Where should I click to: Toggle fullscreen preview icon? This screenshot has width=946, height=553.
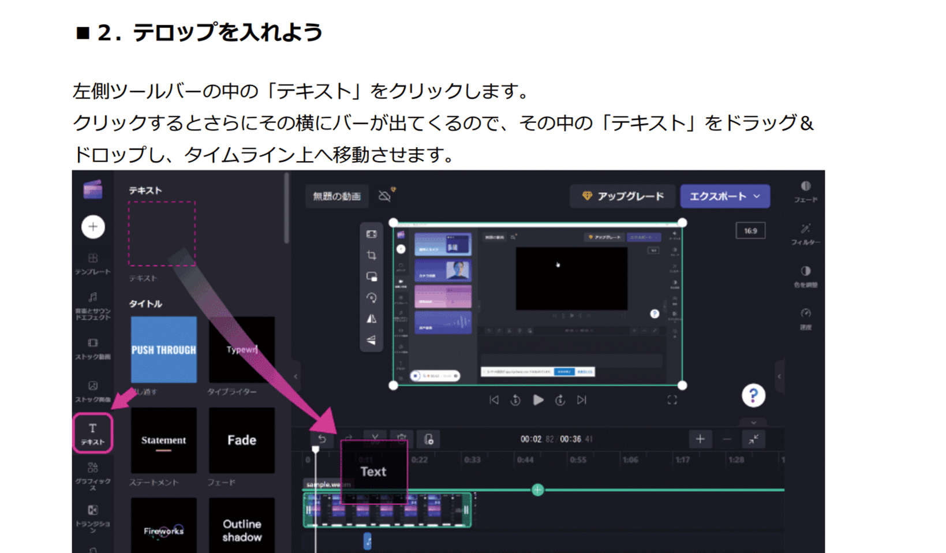(672, 400)
